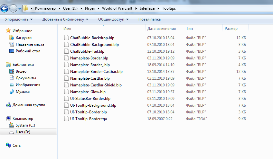Image resolution: width=273 pixels, height=159 pixels.
Task: Click the Изображения library icon
Action: tap(12, 84)
